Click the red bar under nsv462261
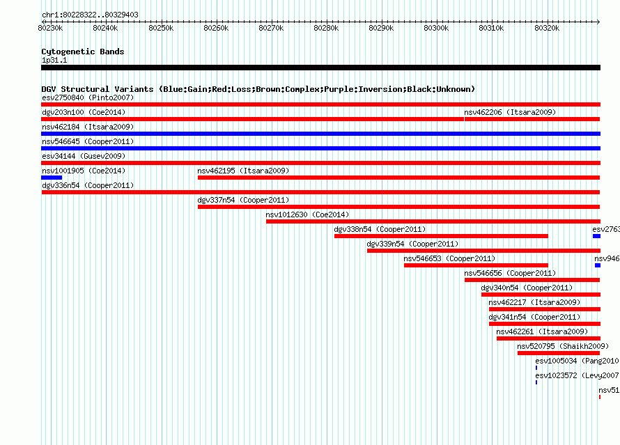Viewport: 620px width, 445px height. [548, 338]
